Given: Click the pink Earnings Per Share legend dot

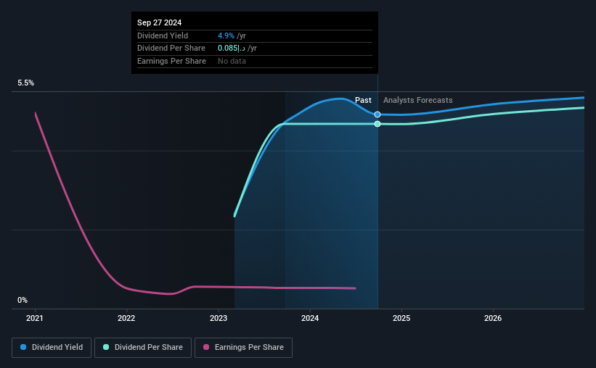Looking at the screenshot, I should pos(206,347).
